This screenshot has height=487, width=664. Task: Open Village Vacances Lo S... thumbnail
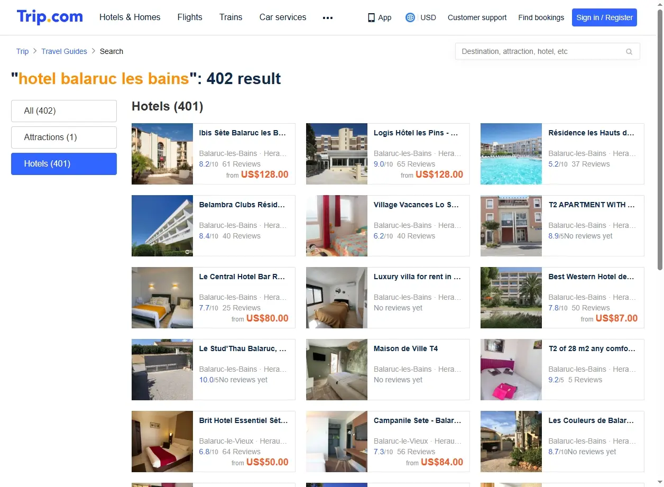coord(337,226)
